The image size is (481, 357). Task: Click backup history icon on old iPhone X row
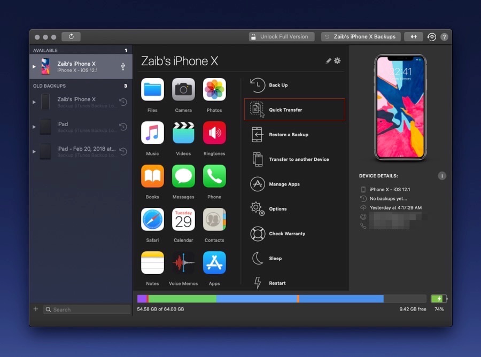click(x=123, y=102)
